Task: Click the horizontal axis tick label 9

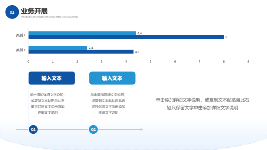Action: point(248,61)
